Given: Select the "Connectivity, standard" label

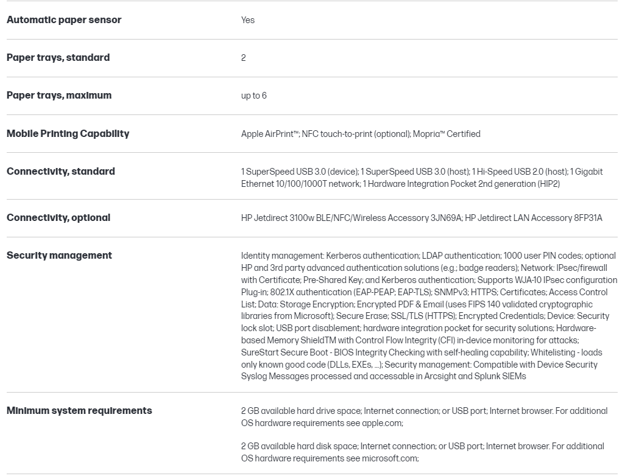Looking at the screenshot, I should tap(61, 172).
